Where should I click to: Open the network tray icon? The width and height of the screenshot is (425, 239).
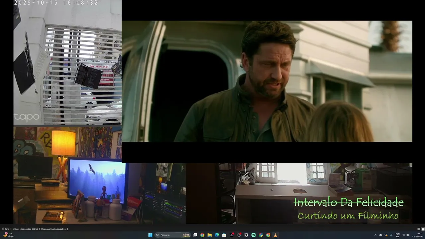point(404,235)
